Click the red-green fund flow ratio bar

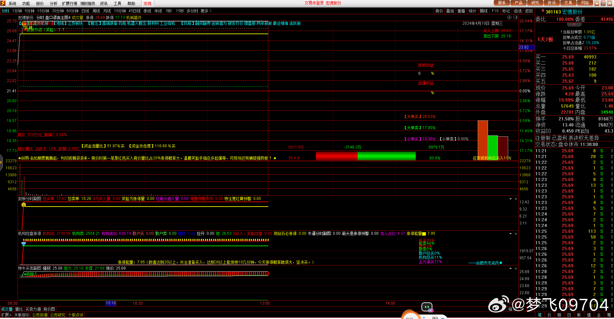tap(366, 156)
